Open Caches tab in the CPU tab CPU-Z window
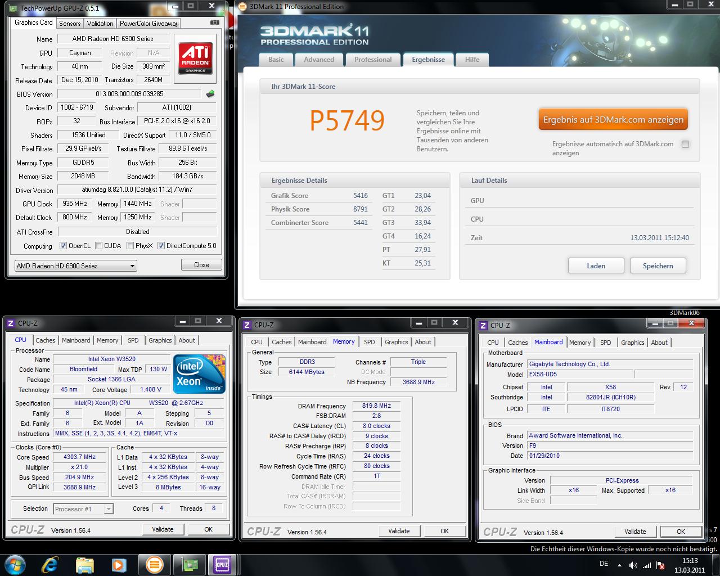720x576 pixels. click(x=46, y=340)
